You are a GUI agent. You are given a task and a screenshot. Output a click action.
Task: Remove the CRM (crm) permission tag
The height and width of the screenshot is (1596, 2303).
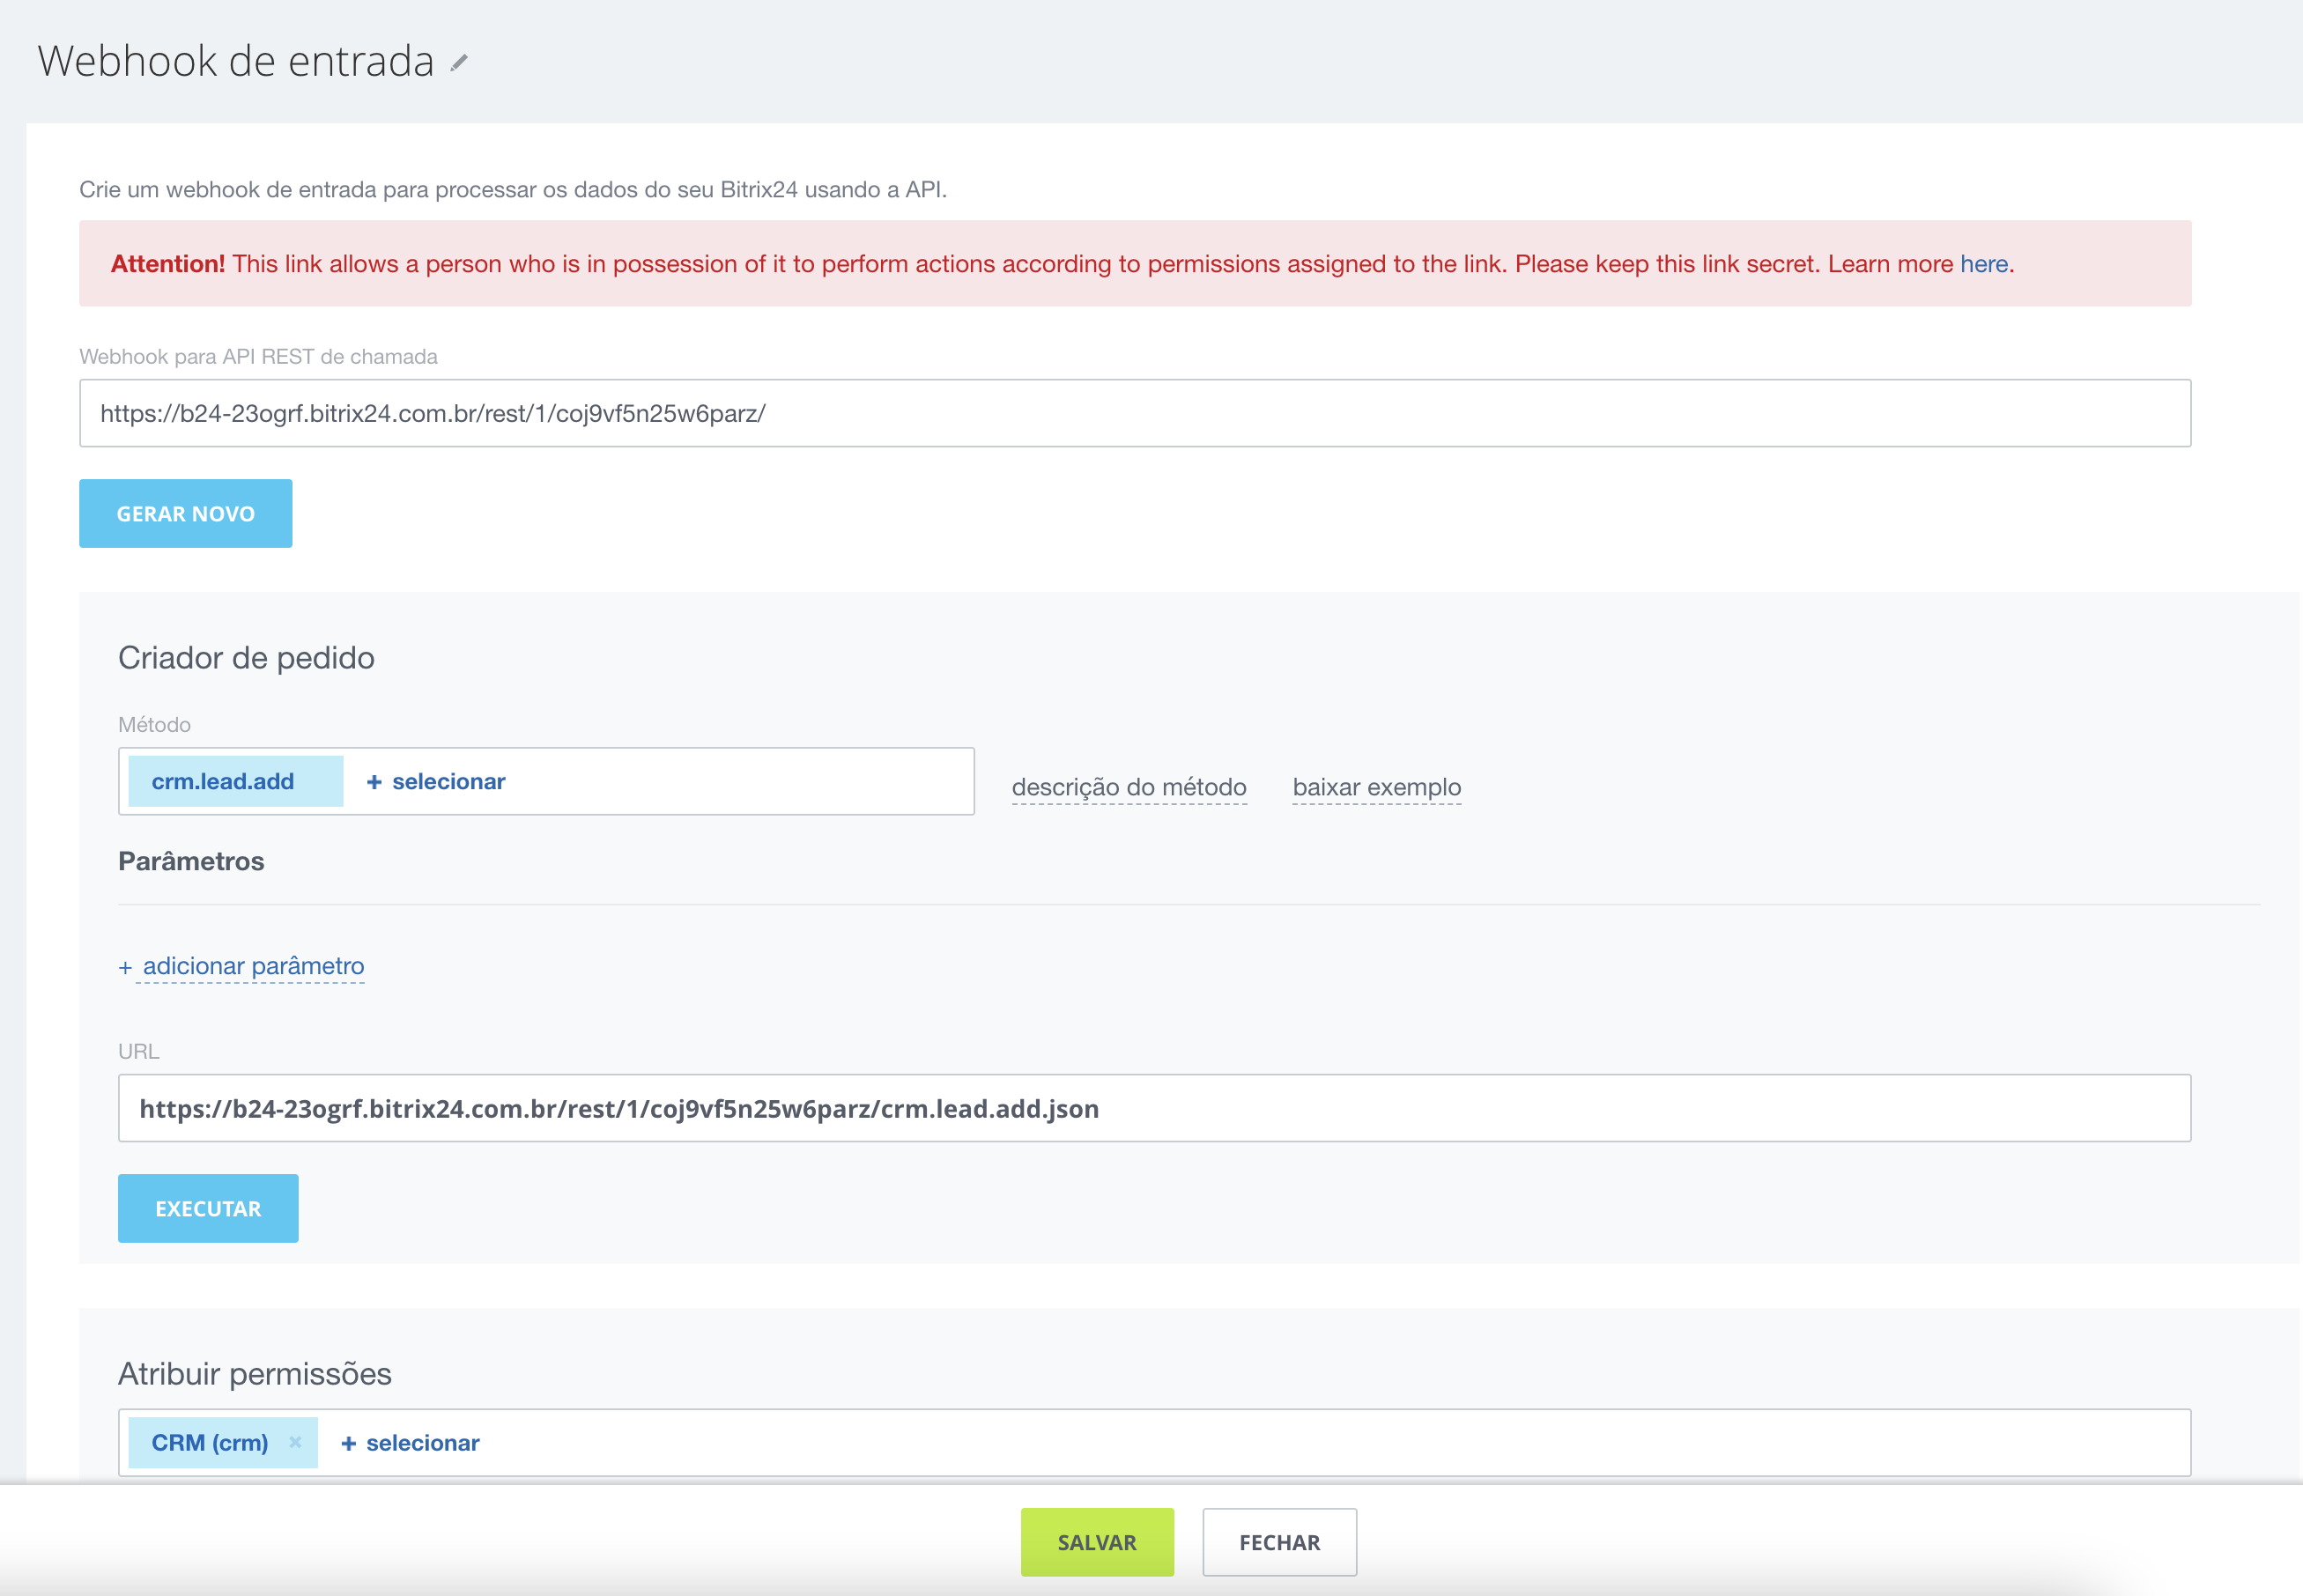click(x=295, y=1442)
